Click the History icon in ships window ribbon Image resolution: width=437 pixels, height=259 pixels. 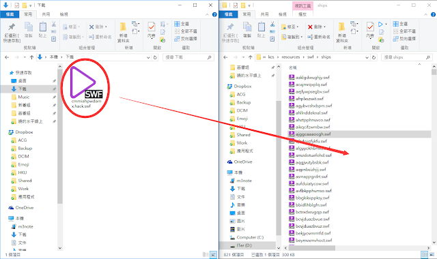(x=381, y=40)
